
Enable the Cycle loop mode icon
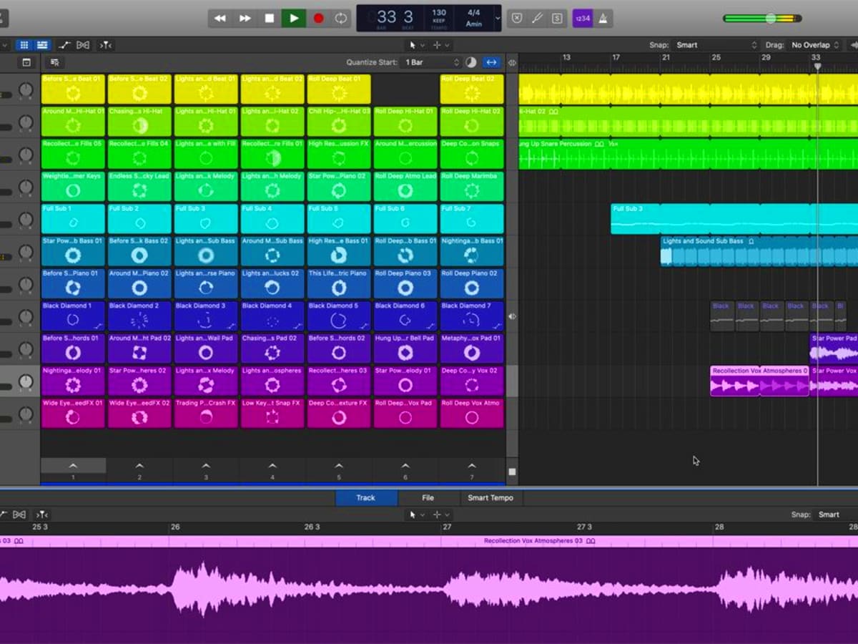(x=340, y=18)
